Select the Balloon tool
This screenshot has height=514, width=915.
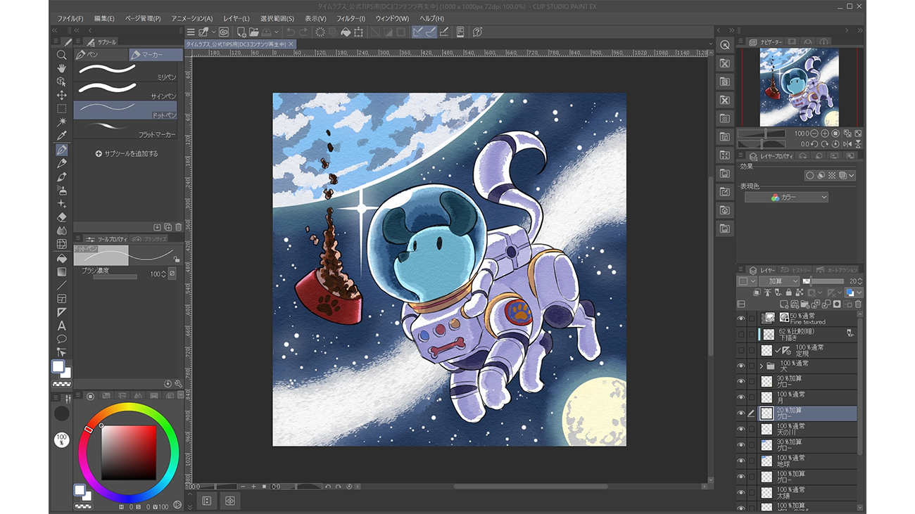point(62,339)
